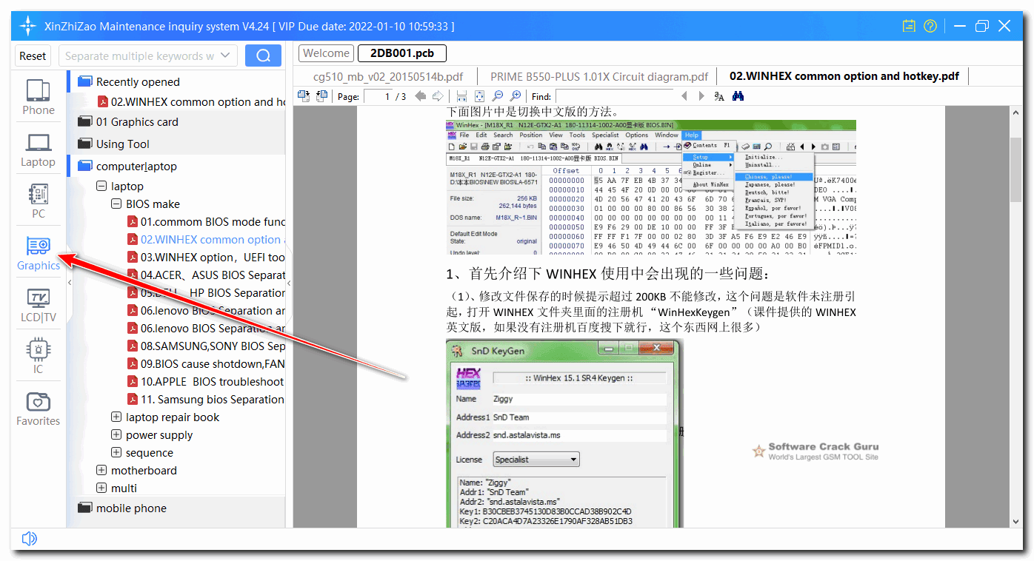Open the Favorites panel

(38, 407)
